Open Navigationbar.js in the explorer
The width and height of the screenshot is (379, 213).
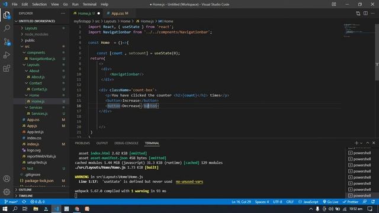42,59
